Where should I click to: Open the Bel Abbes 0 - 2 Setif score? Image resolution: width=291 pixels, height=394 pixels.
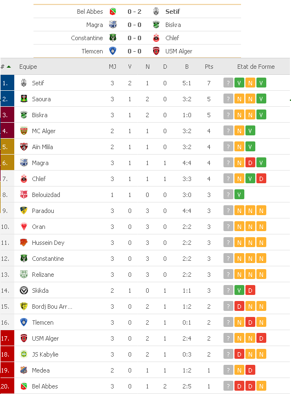(x=135, y=12)
